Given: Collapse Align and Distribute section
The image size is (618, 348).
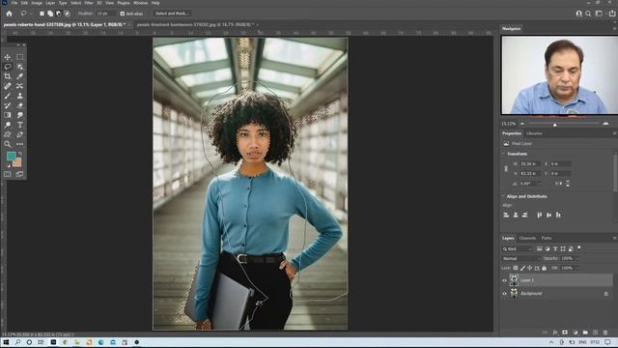Looking at the screenshot, I should [x=503, y=196].
